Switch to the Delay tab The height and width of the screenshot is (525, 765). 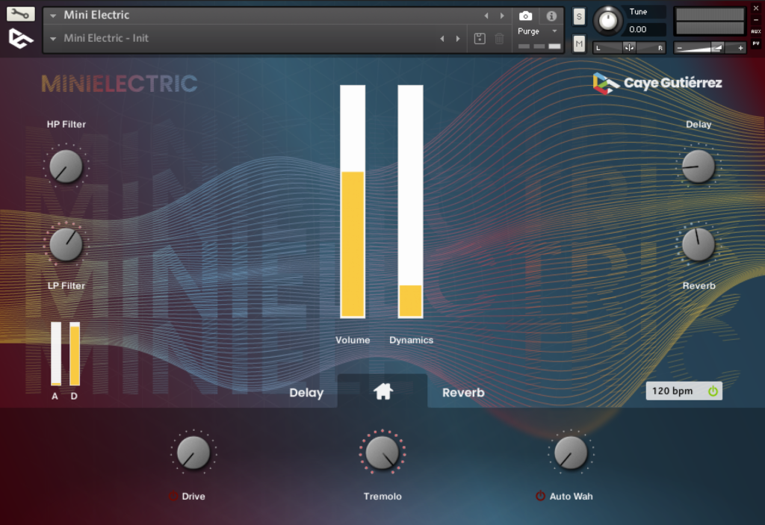coord(306,393)
